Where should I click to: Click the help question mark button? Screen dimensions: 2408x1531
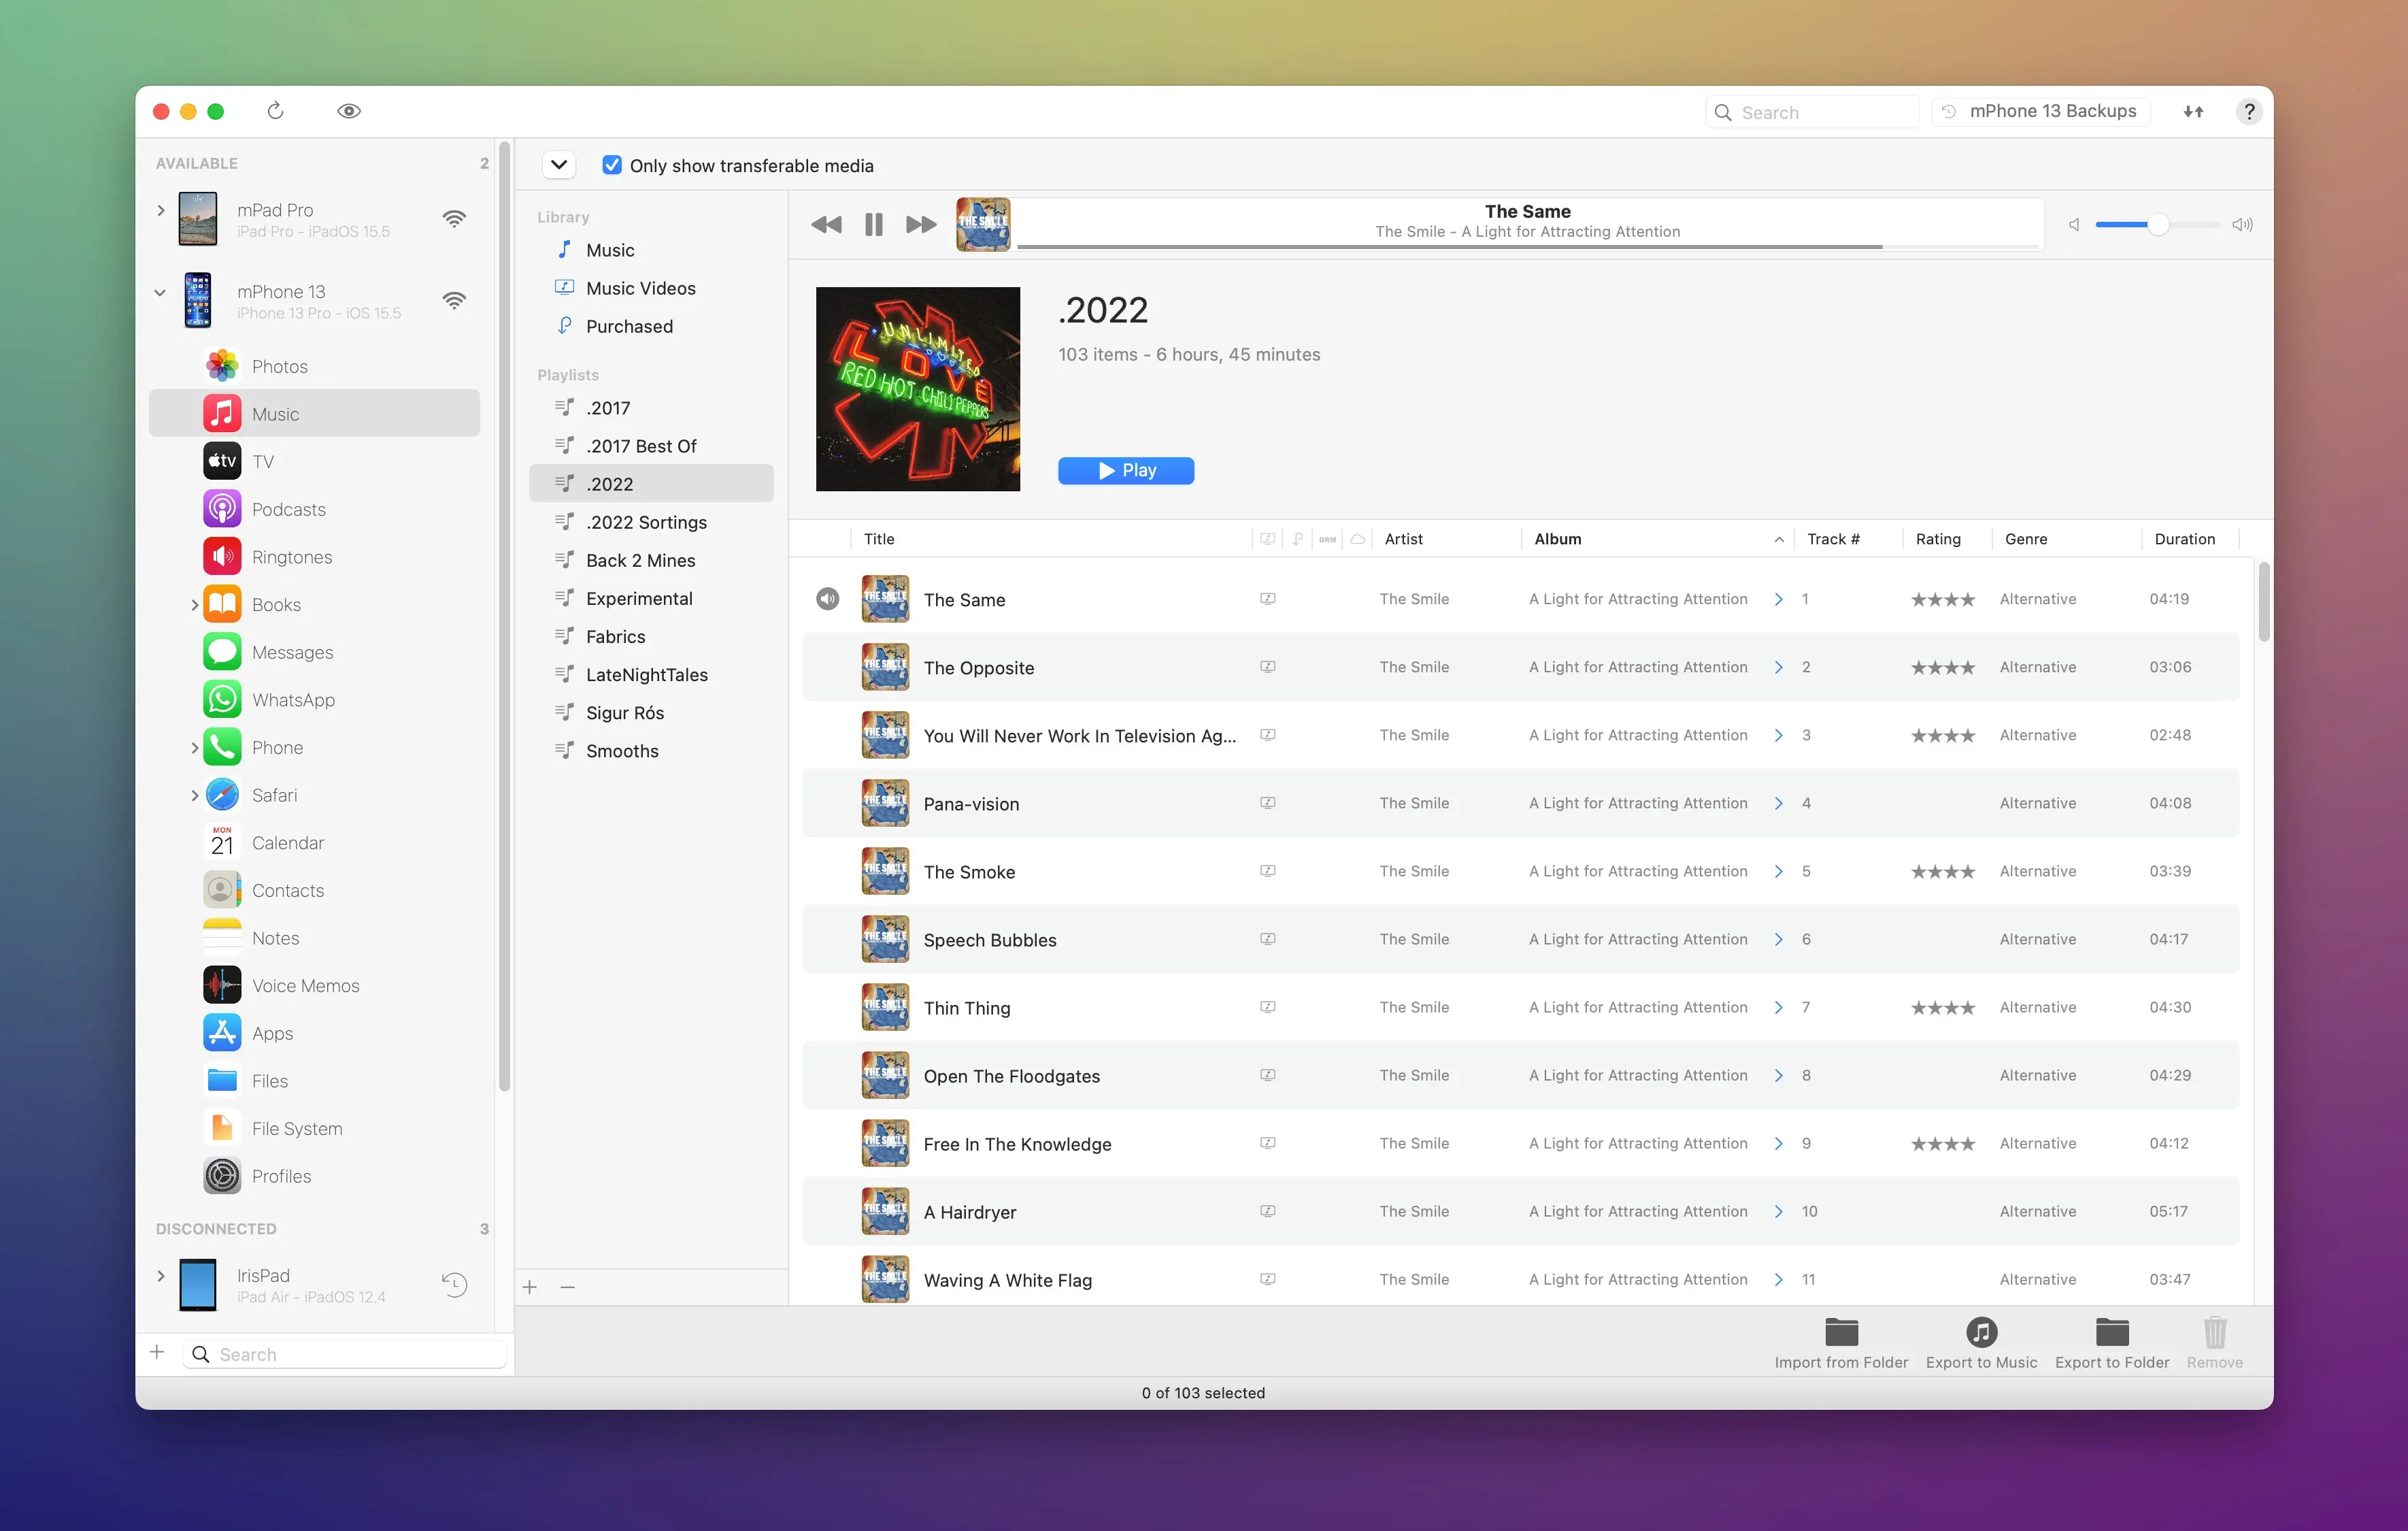click(2248, 112)
